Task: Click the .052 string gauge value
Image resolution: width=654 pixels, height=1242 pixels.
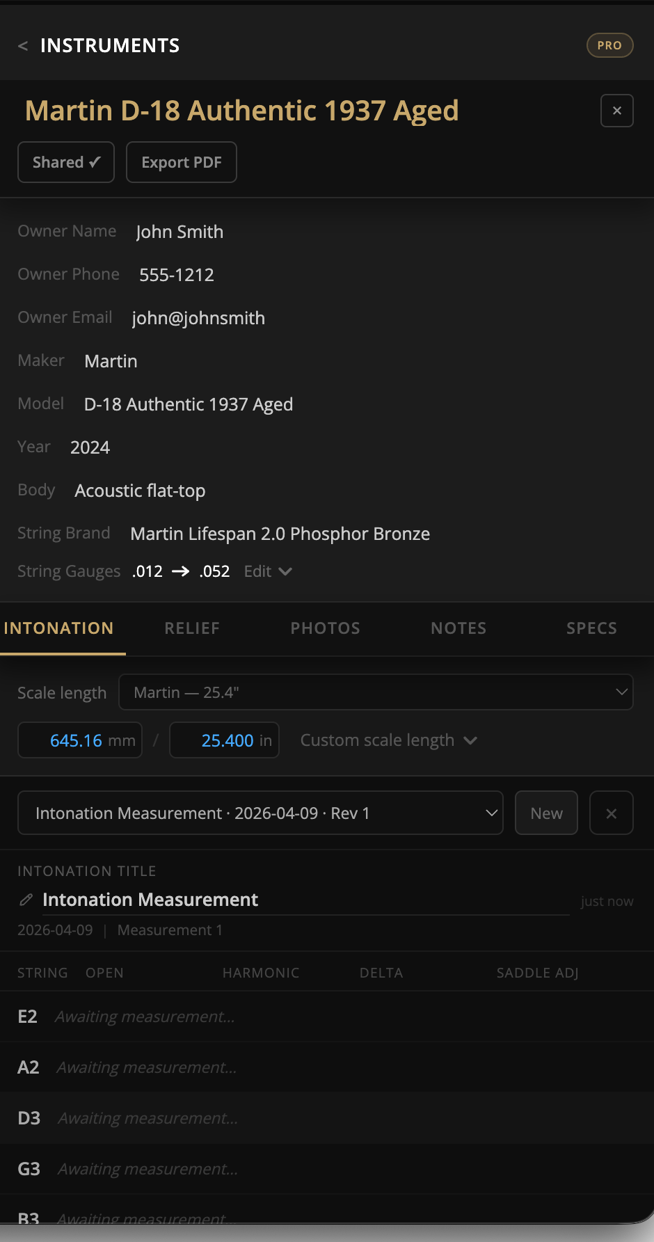Action: [x=214, y=571]
